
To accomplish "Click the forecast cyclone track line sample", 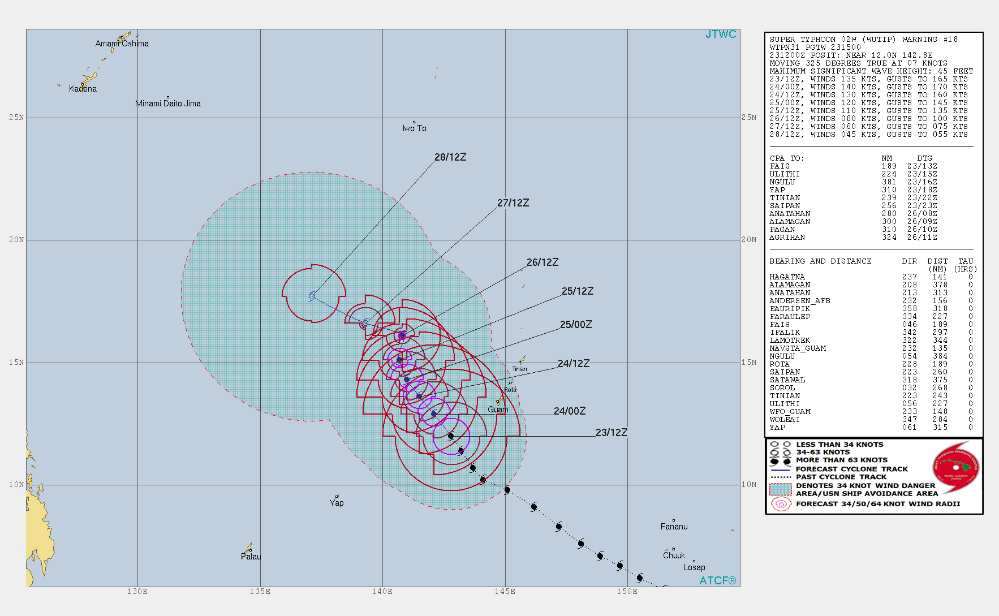I will click(781, 469).
